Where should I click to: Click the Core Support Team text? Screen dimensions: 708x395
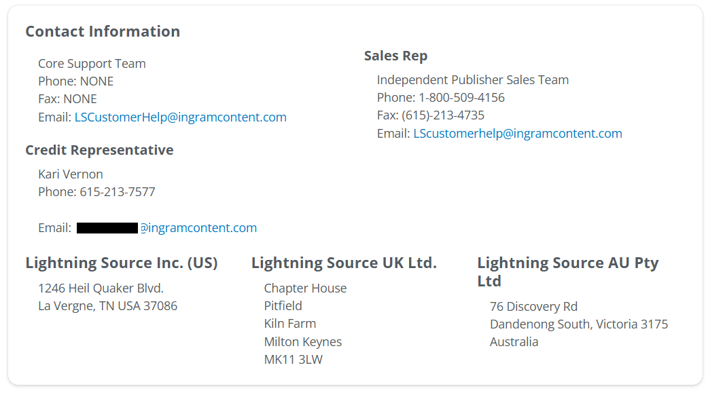[x=92, y=64]
